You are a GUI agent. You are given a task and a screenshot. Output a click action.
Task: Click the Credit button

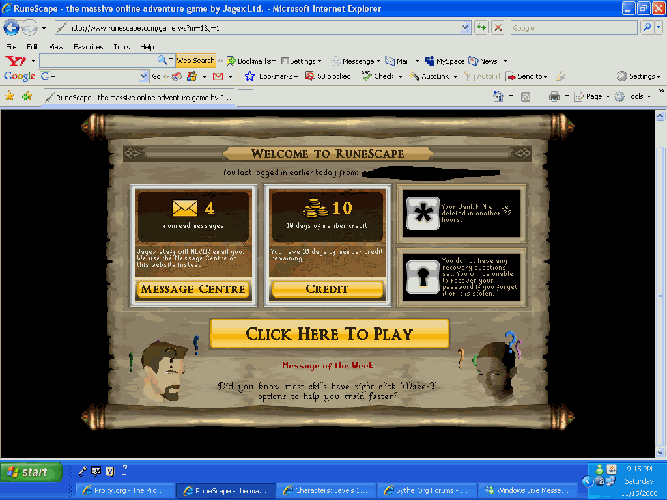click(327, 289)
